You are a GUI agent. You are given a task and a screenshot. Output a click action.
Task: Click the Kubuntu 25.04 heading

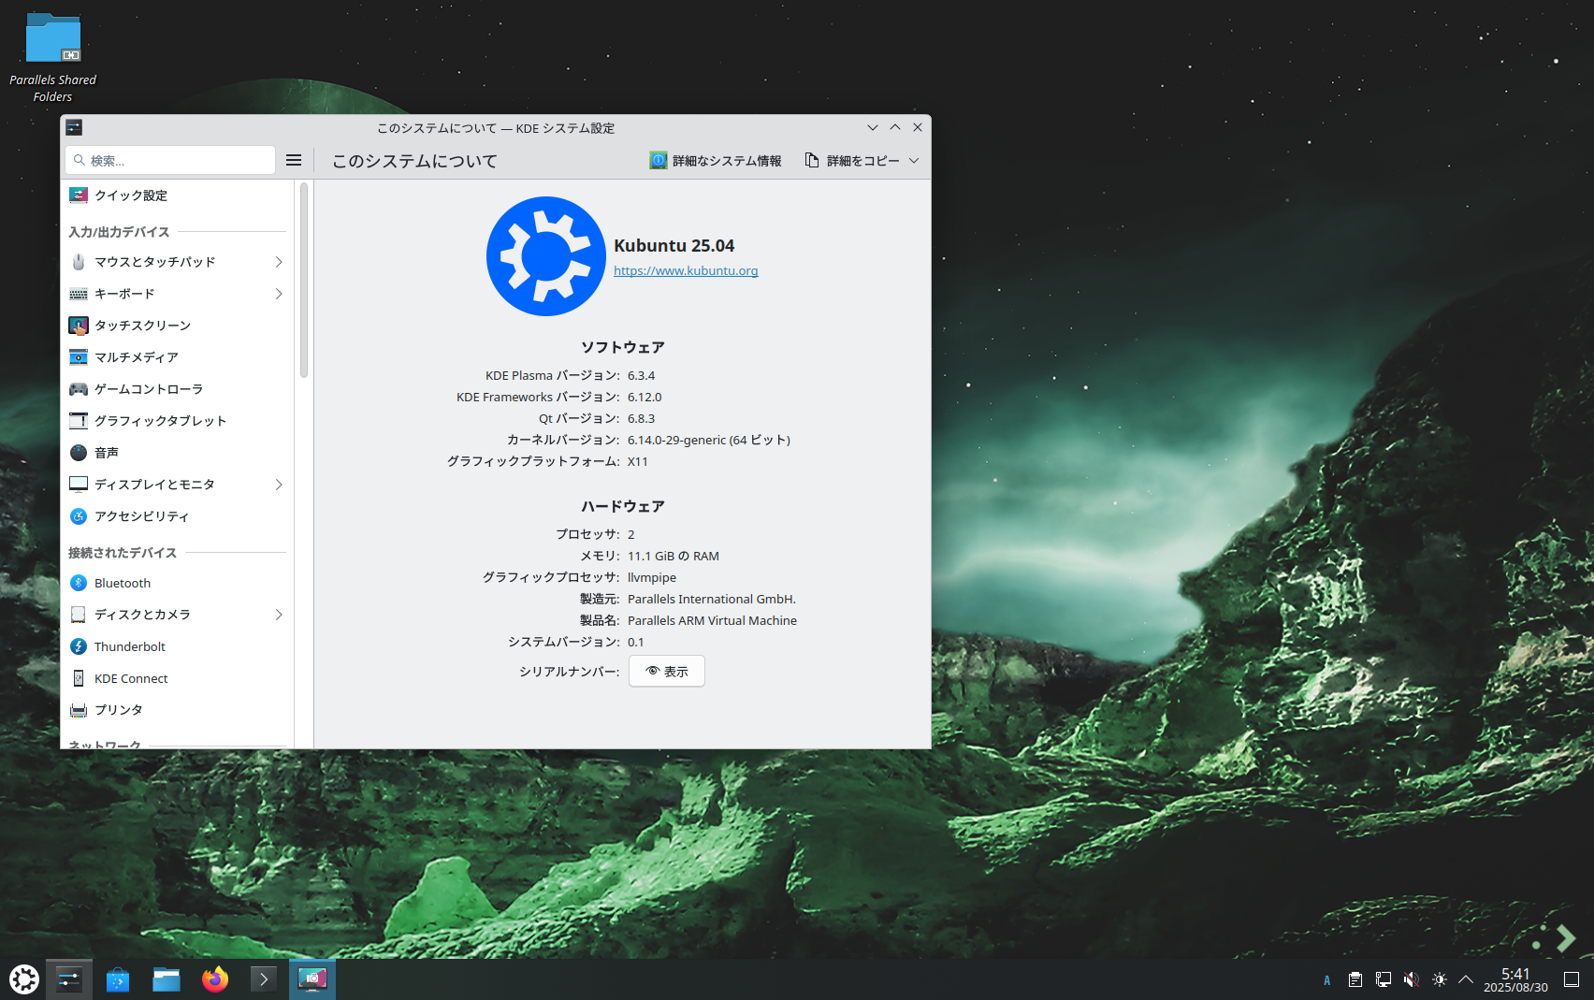(x=674, y=245)
